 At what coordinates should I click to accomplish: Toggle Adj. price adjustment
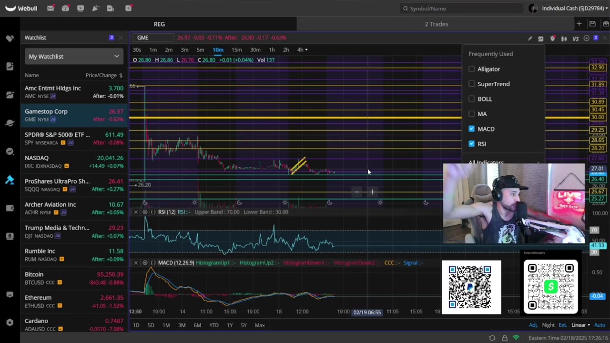click(x=533, y=325)
